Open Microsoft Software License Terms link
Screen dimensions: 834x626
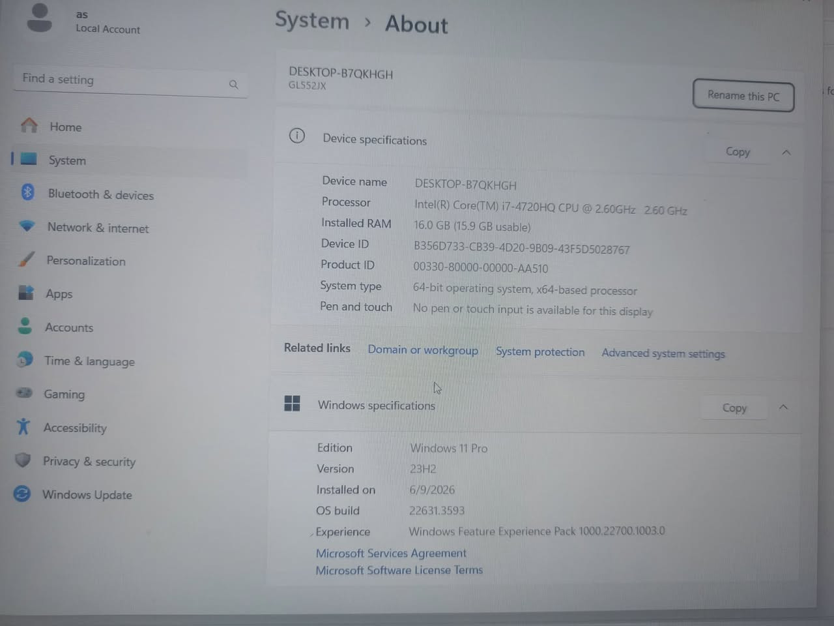coord(399,570)
